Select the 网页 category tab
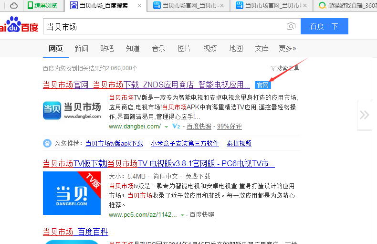This screenshot has height=244, width=377. coord(55,48)
